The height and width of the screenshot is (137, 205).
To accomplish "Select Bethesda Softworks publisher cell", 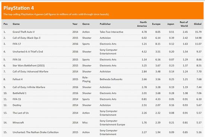I will pyautogui.click(x=111, y=79).
